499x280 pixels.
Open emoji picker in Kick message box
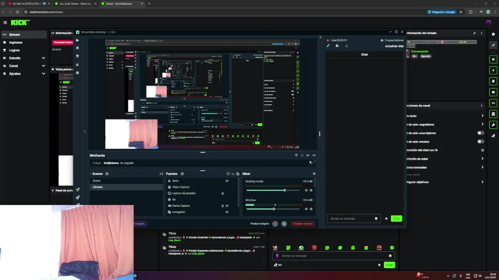[x=390, y=255]
